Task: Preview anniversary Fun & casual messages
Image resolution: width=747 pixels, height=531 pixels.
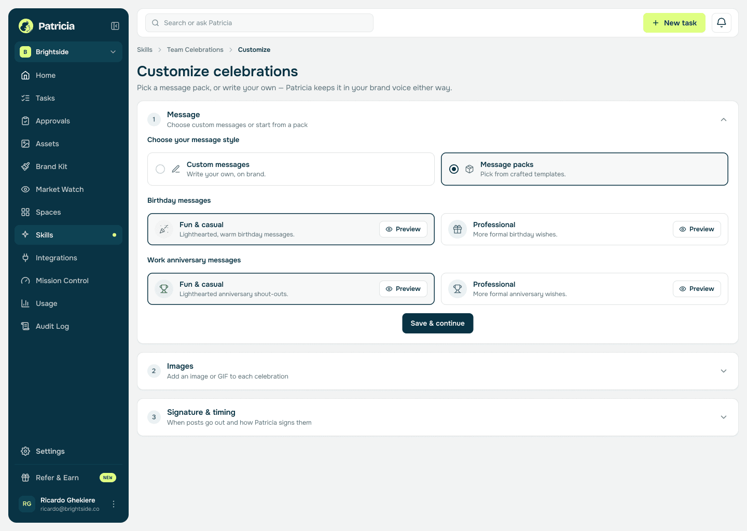Action: 404,289
